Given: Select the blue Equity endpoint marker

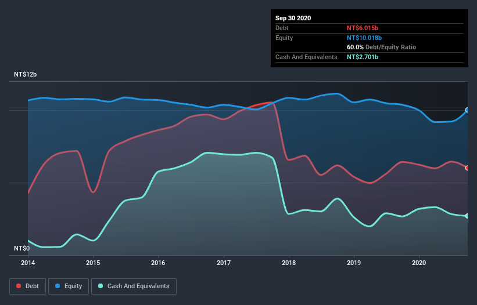Looking at the screenshot, I should [467, 110].
